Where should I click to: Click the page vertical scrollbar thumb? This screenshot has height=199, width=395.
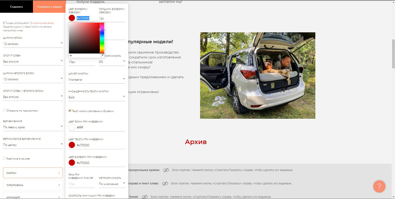point(393,54)
